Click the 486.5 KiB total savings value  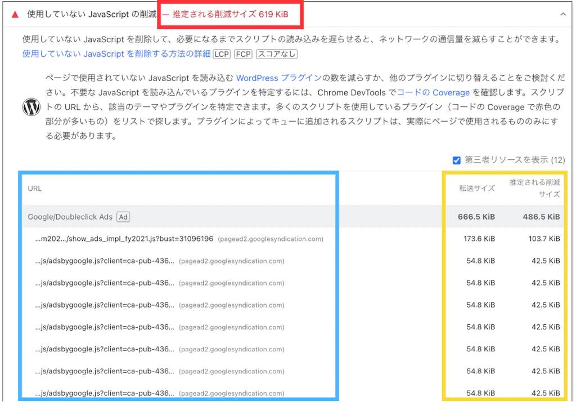542,217
